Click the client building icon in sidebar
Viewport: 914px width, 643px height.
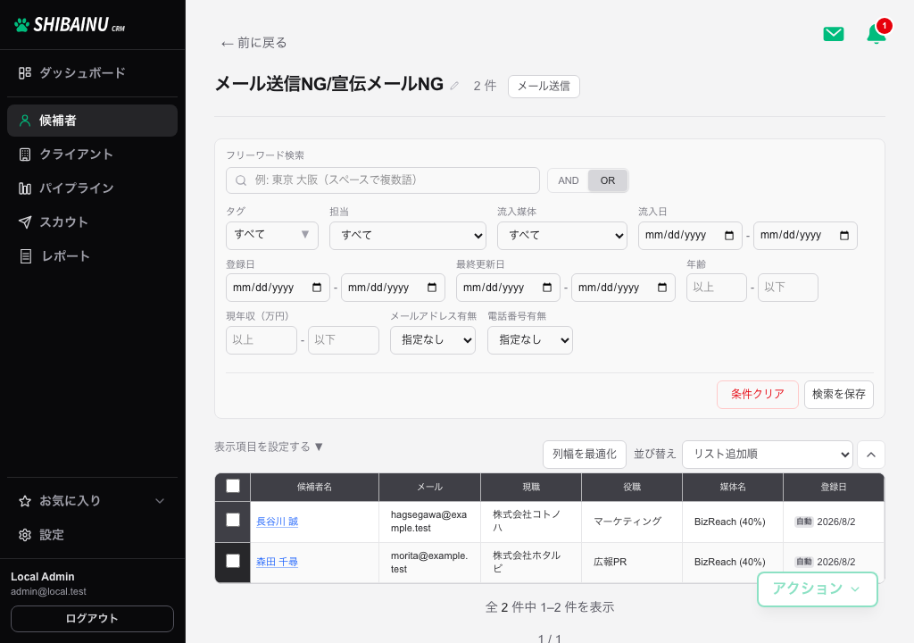point(24,154)
